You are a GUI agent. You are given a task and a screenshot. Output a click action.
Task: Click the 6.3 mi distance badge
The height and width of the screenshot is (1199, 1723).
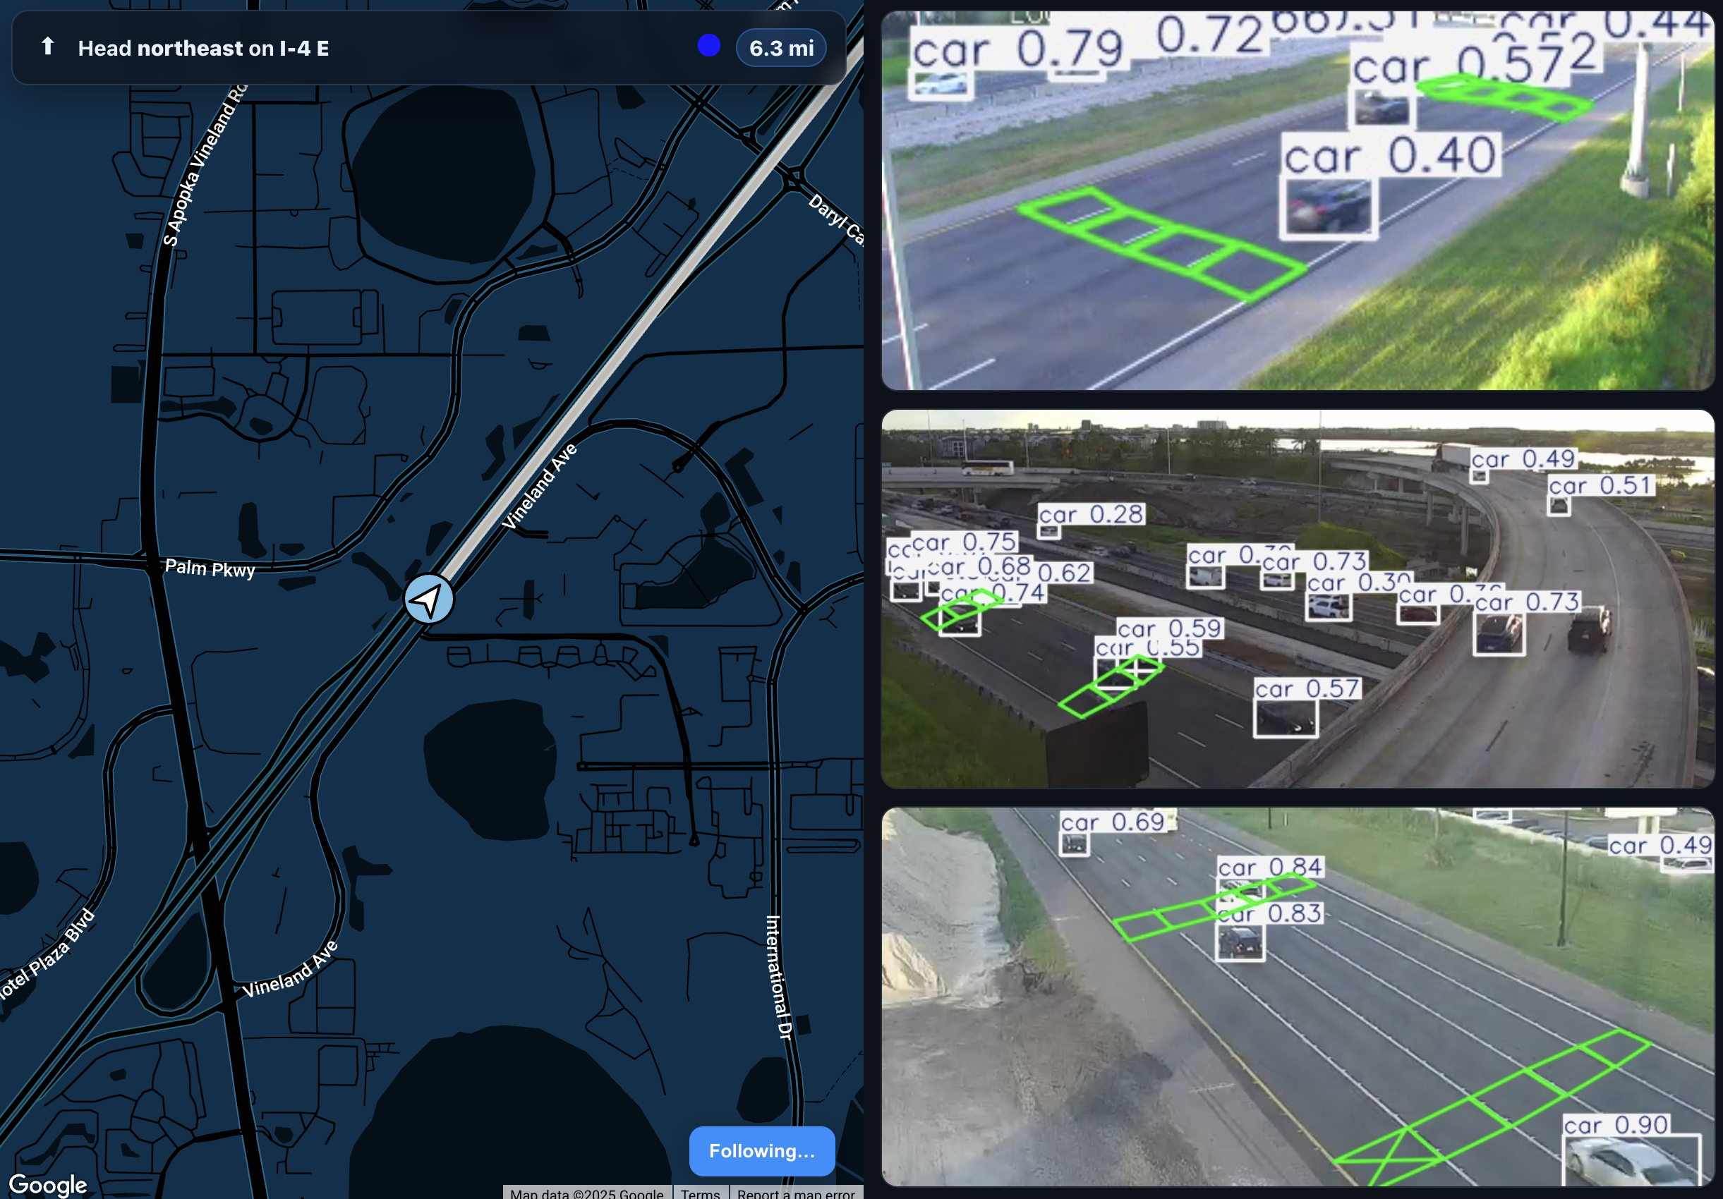780,48
